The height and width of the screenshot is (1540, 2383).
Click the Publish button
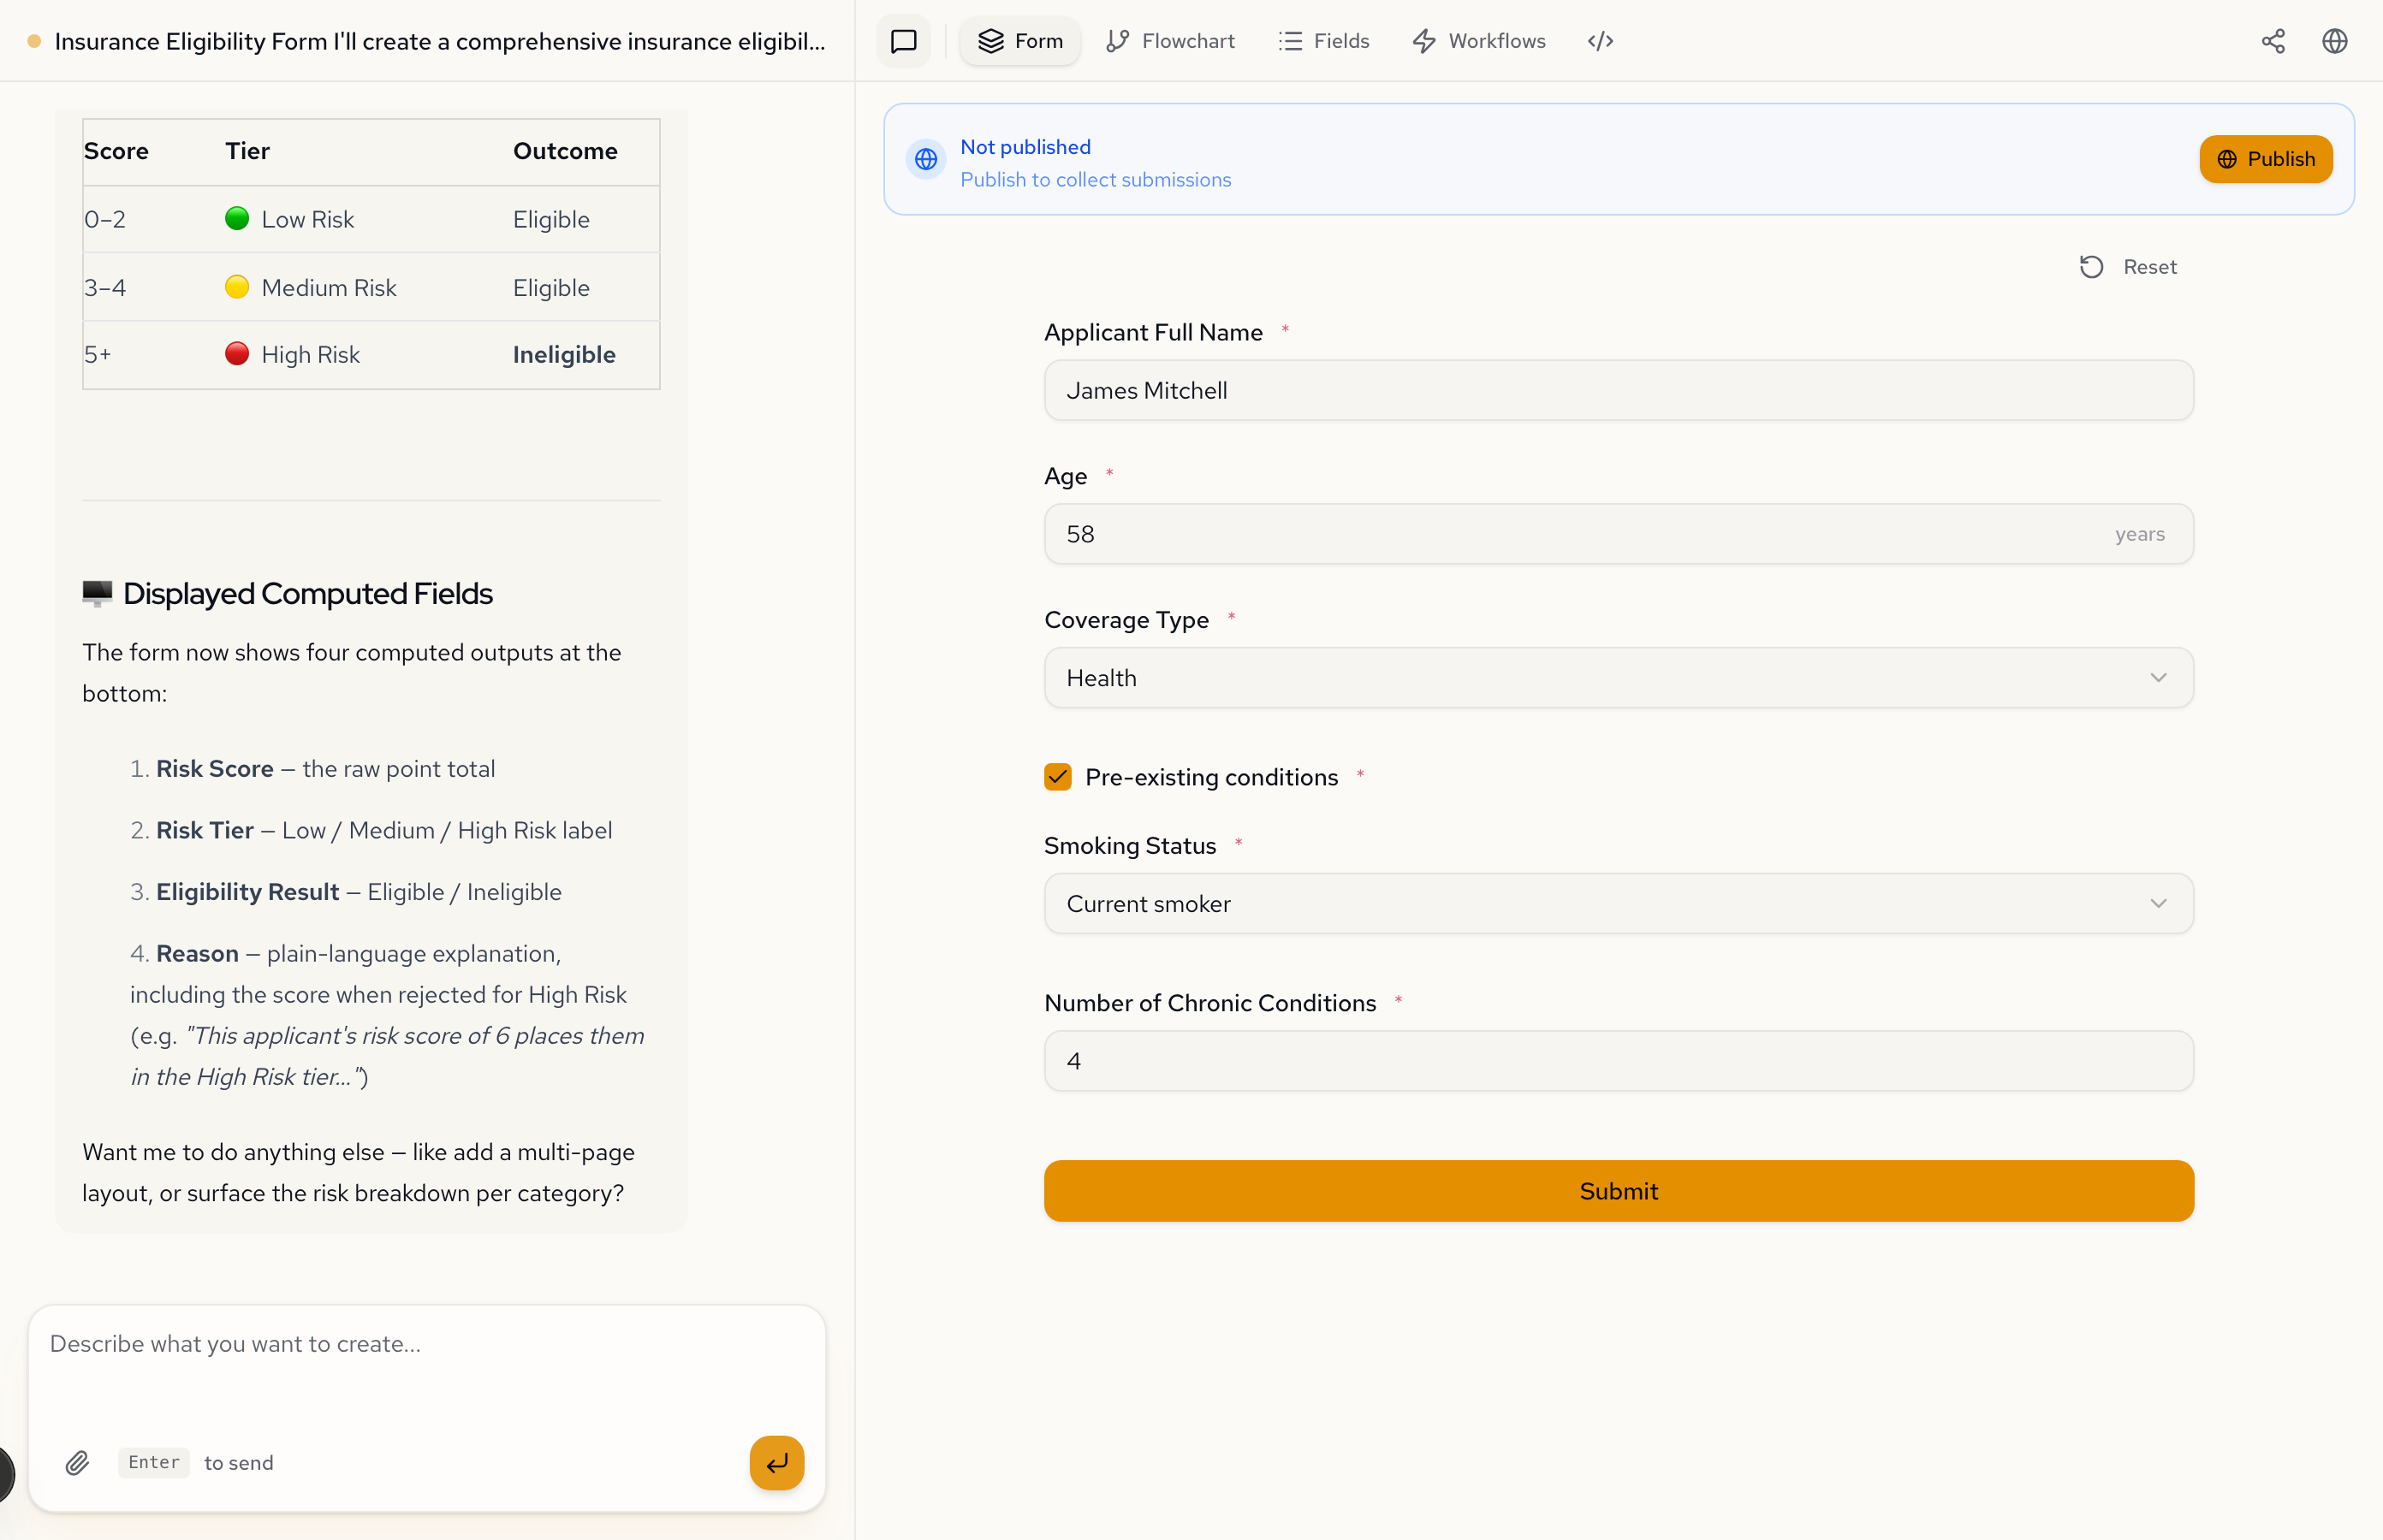tap(2264, 160)
